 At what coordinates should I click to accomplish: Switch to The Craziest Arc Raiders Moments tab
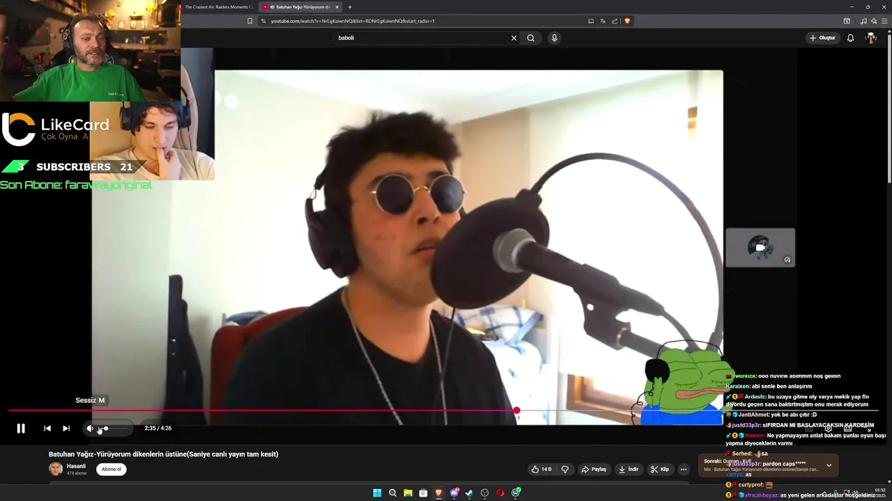[217, 7]
